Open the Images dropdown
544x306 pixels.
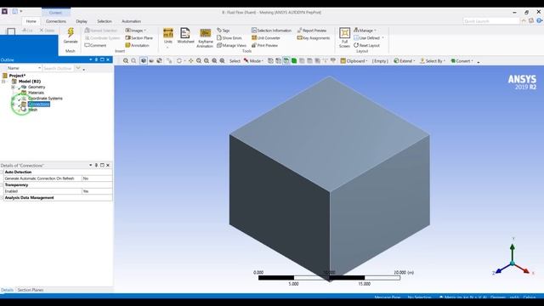tap(136, 31)
